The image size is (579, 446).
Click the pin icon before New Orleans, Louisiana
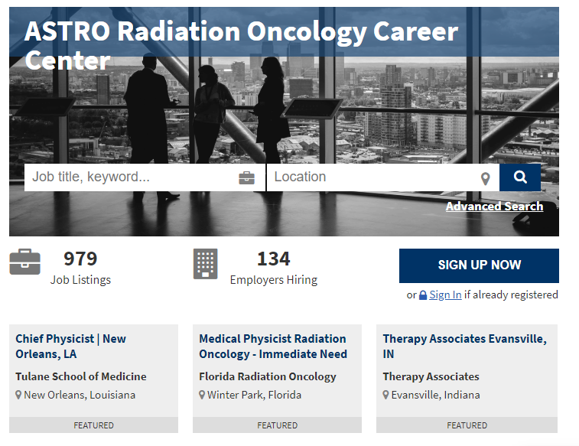pos(18,395)
